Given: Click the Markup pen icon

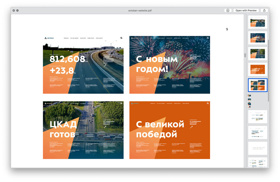Looking at the screenshot, I should (228, 10).
